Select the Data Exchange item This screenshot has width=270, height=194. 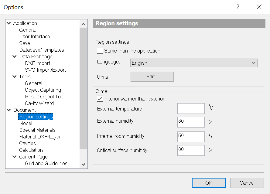pos(36,56)
